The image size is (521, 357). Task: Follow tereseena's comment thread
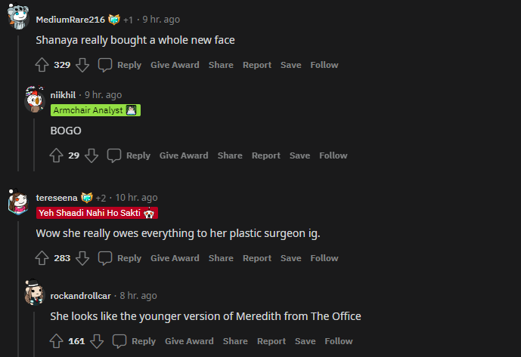(x=324, y=258)
